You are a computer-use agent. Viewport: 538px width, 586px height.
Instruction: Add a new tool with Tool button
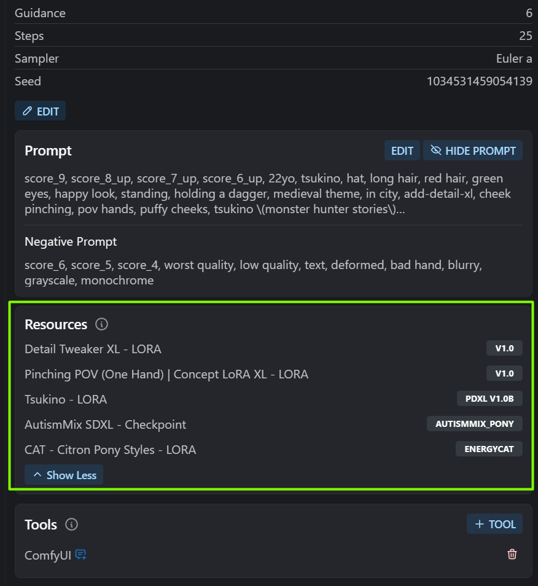tap(495, 524)
